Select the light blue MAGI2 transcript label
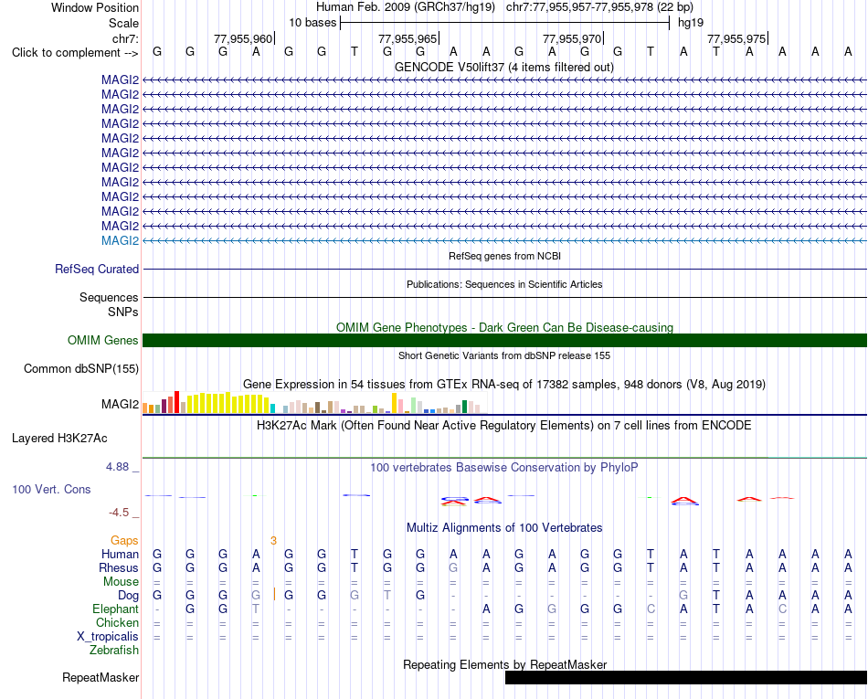The height and width of the screenshot is (699, 868). coord(120,240)
